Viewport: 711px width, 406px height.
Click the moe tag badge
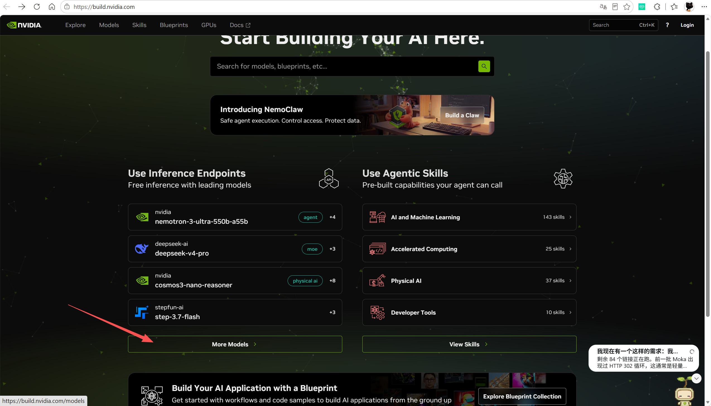coord(312,249)
